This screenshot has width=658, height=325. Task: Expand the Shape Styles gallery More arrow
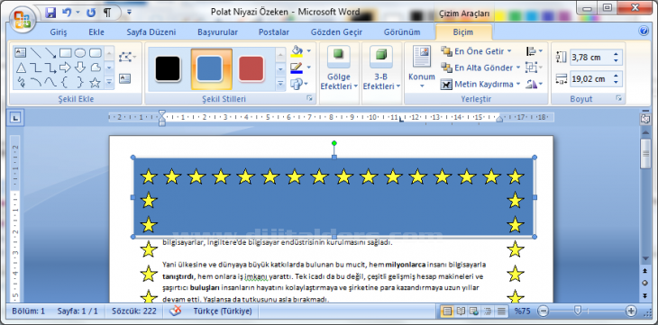(x=280, y=84)
